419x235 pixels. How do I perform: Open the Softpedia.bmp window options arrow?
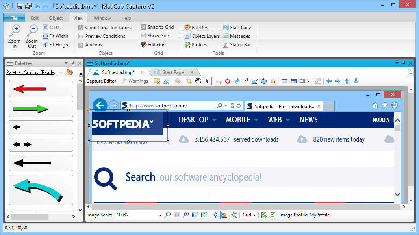(x=397, y=63)
